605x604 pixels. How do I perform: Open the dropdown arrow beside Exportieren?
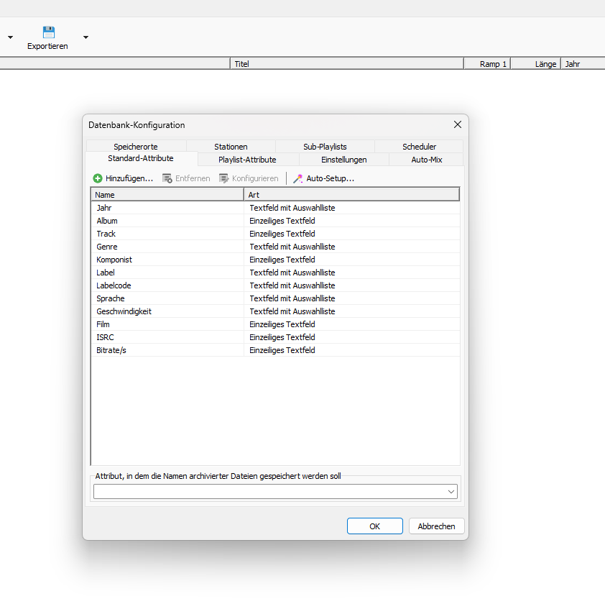coord(86,37)
